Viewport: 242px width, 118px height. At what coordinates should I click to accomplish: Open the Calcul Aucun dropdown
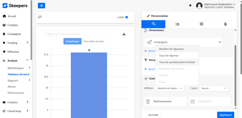[x=214, y=88]
